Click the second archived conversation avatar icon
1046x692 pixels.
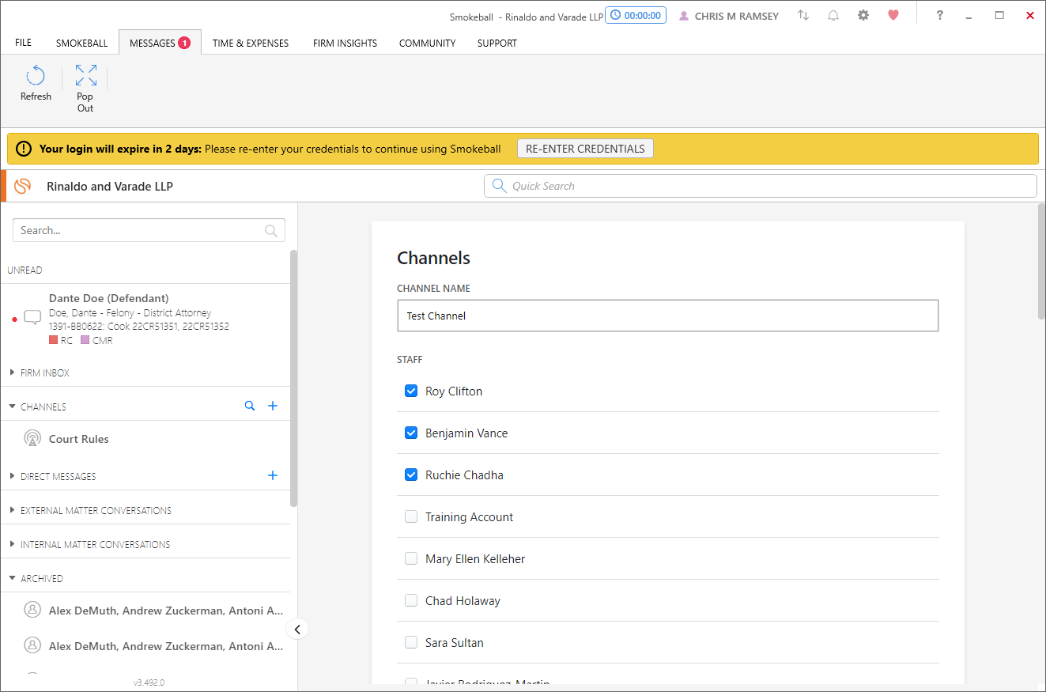[x=32, y=645]
